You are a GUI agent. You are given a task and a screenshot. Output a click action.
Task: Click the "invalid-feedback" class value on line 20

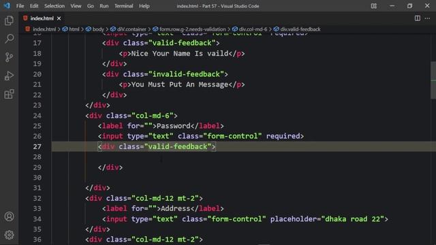(x=186, y=74)
